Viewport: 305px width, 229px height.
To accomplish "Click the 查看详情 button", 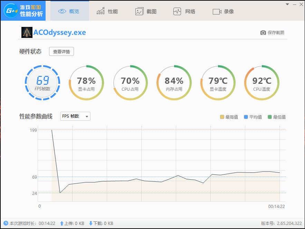I will point(61,51).
